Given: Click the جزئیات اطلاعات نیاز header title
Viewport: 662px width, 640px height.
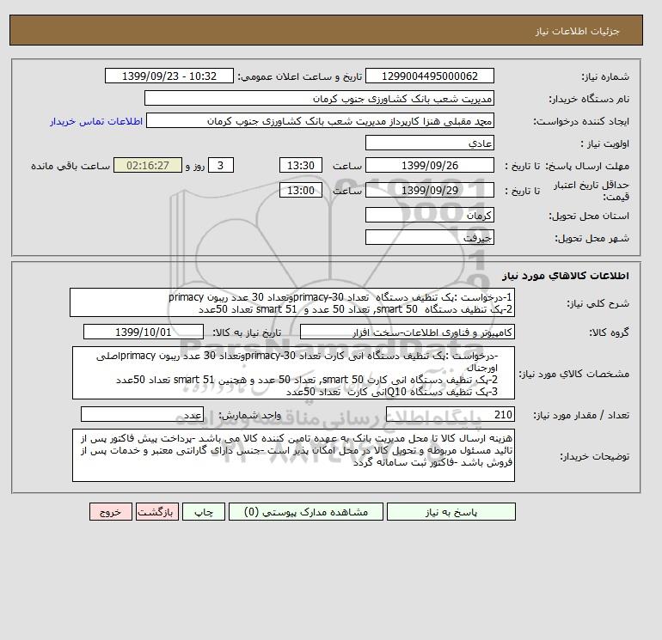Looking at the screenshot, I should click(577, 31).
